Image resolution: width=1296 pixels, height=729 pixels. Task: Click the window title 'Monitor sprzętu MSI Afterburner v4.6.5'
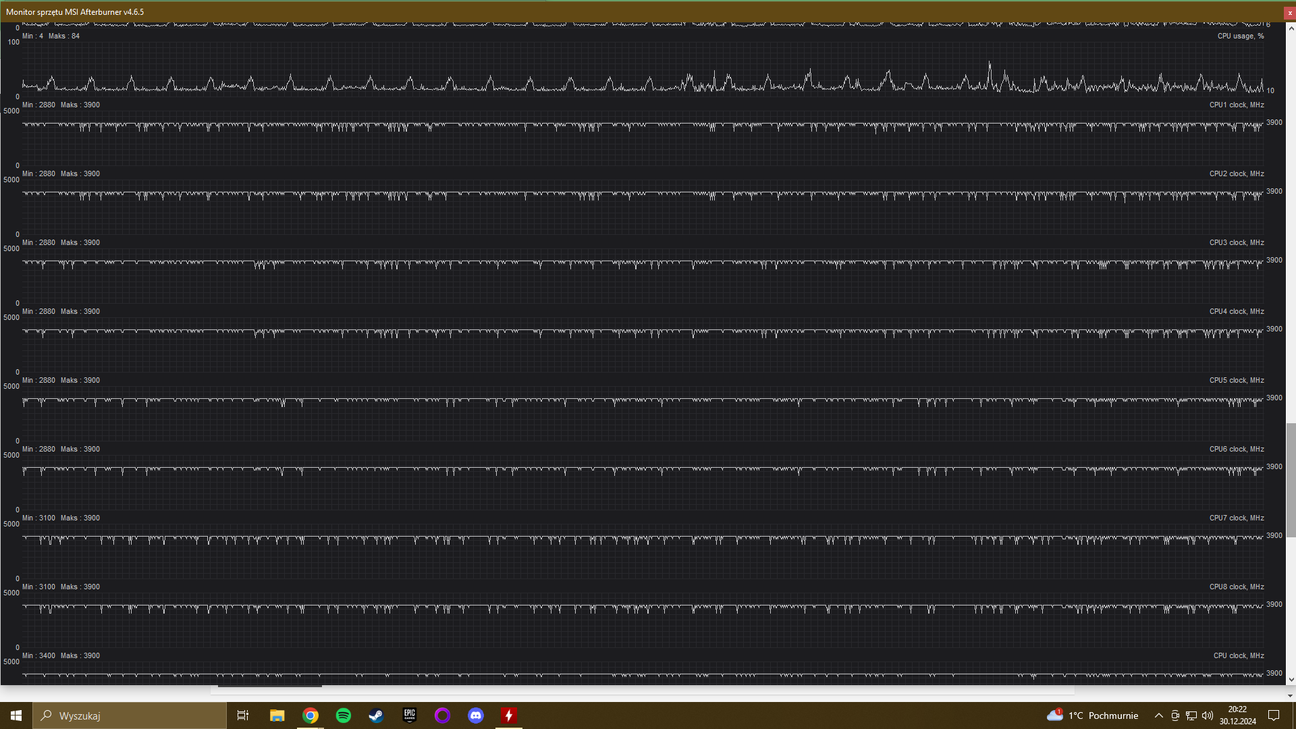tap(75, 12)
